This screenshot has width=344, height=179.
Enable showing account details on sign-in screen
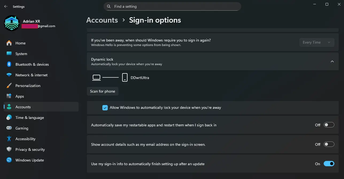(x=329, y=144)
